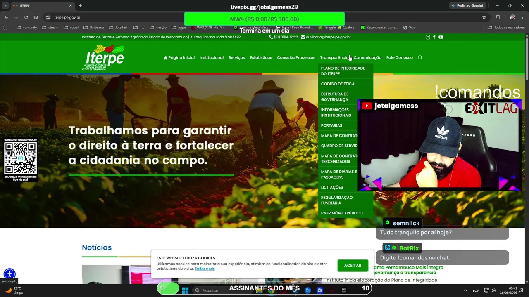This screenshot has width=529, height=297.
Task: Expand the Todos os marcadores folder
Action: tap(506, 28)
